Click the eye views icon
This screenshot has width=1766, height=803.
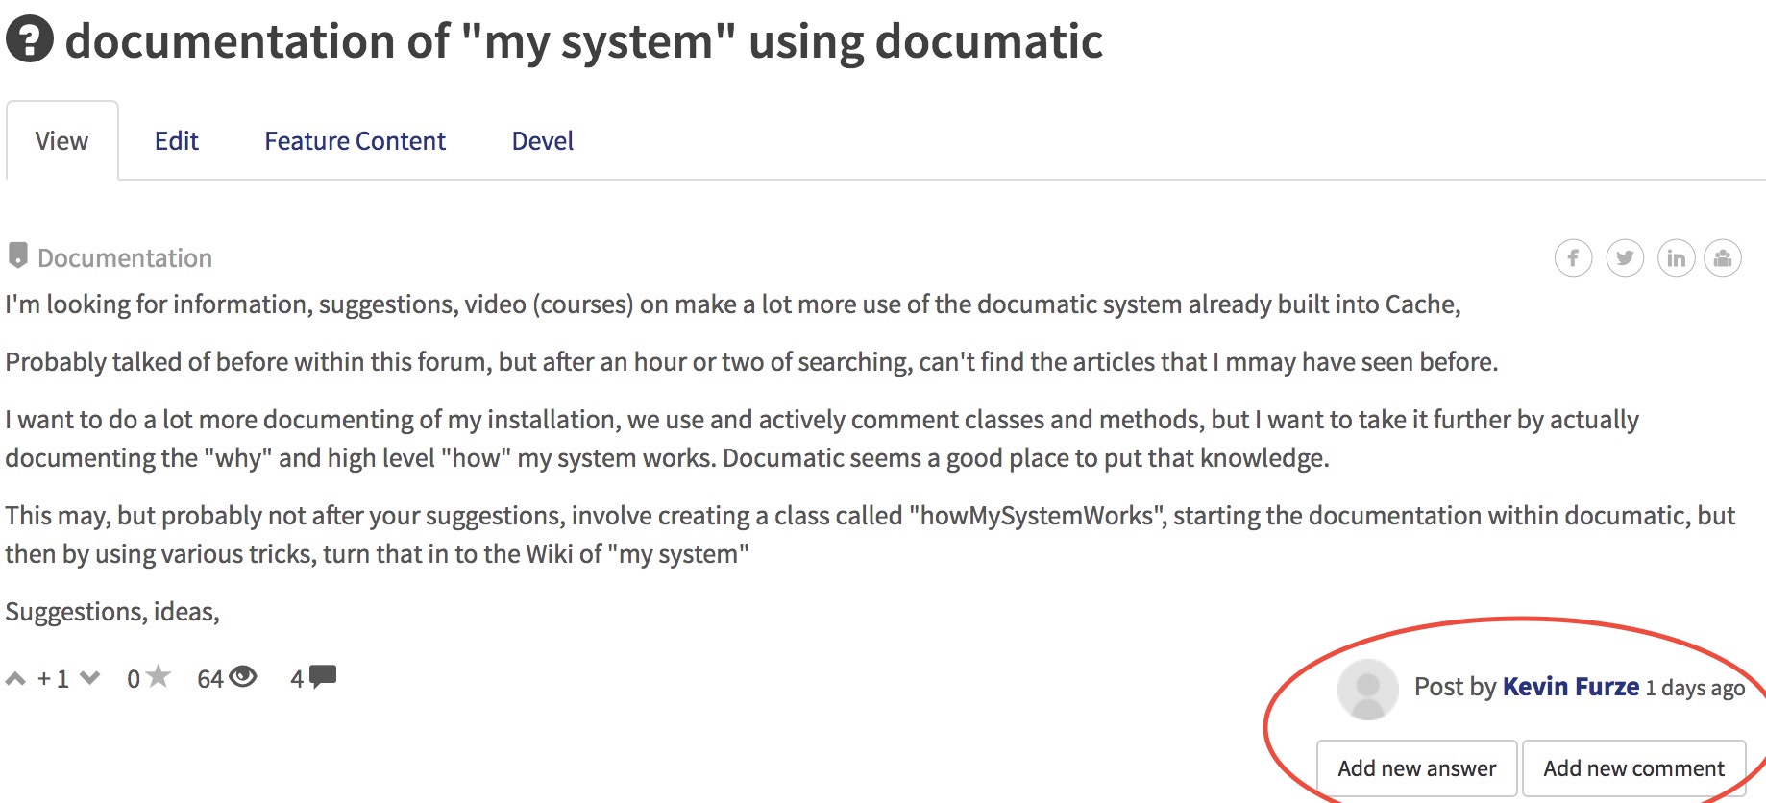point(243,677)
